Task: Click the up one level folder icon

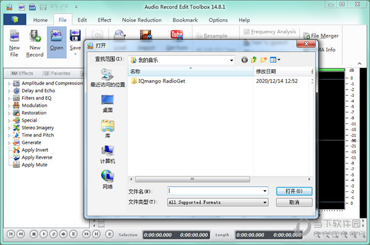Action: 254,60
